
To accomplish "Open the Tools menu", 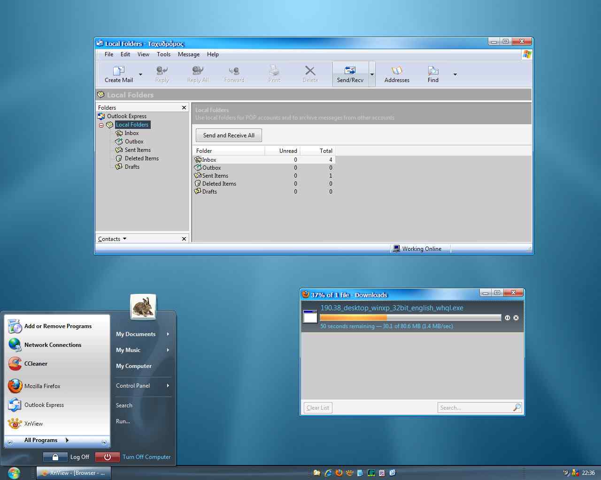I will click(x=163, y=54).
